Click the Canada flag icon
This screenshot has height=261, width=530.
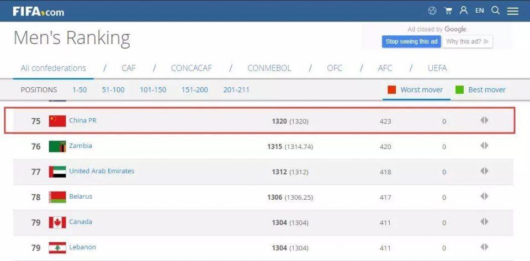pos(57,222)
